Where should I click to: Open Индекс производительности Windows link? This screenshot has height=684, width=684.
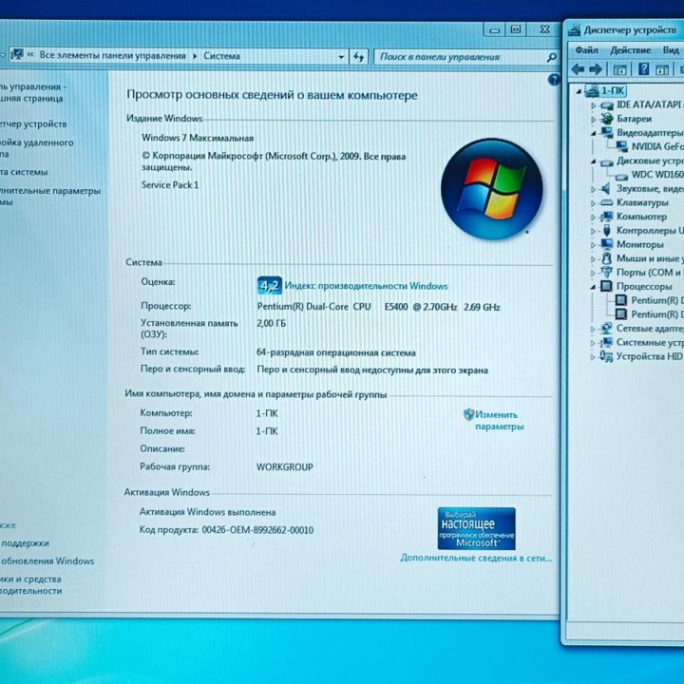[x=366, y=286]
